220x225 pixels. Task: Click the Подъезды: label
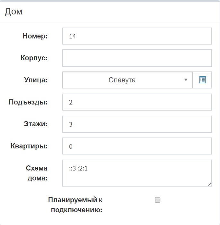[x=28, y=102]
